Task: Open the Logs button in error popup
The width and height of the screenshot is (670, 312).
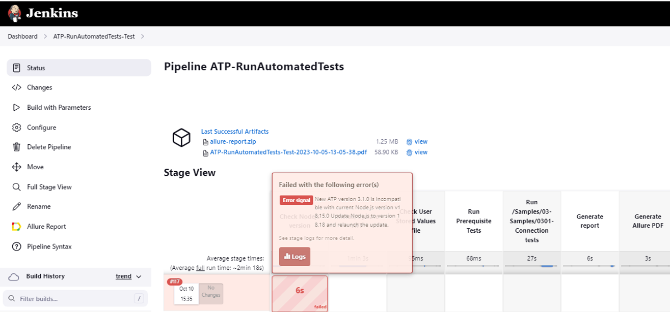Action: tap(294, 257)
